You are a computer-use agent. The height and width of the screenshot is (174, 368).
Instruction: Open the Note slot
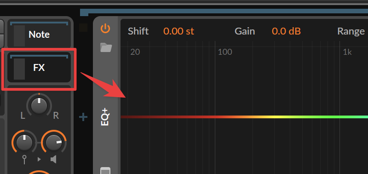click(39, 34)
